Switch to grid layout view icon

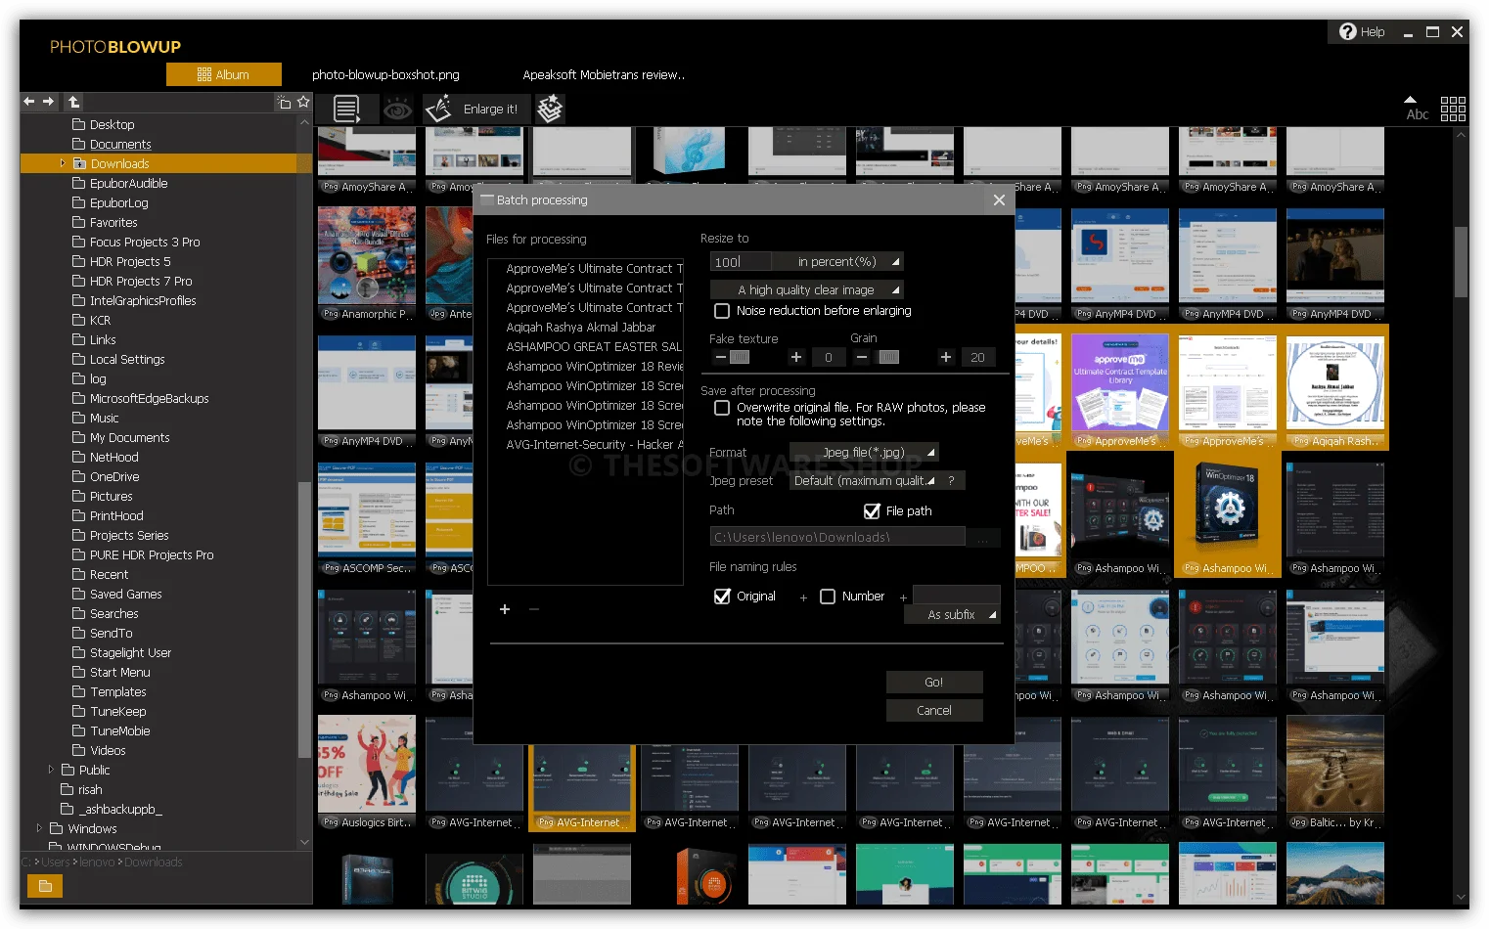(1453, 109)
